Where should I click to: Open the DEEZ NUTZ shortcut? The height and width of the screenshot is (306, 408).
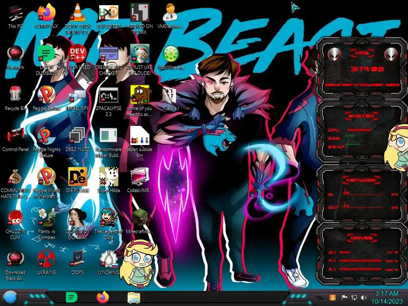click(77, 139)
